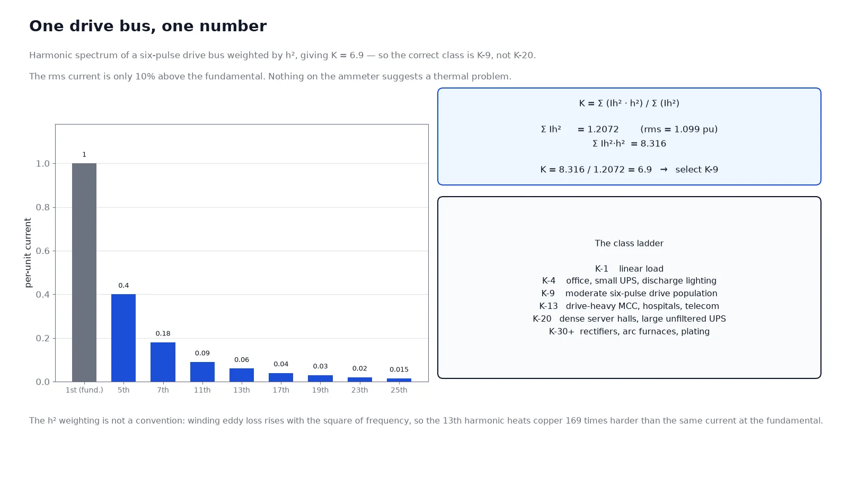
Task: Click the 'Σ Ih²·h² = 8.316' line
Action: (x=629, y=144)
